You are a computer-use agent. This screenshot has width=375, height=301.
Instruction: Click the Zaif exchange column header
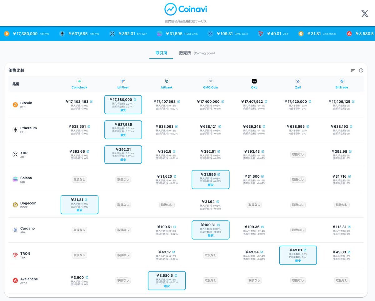pos(298,84)
